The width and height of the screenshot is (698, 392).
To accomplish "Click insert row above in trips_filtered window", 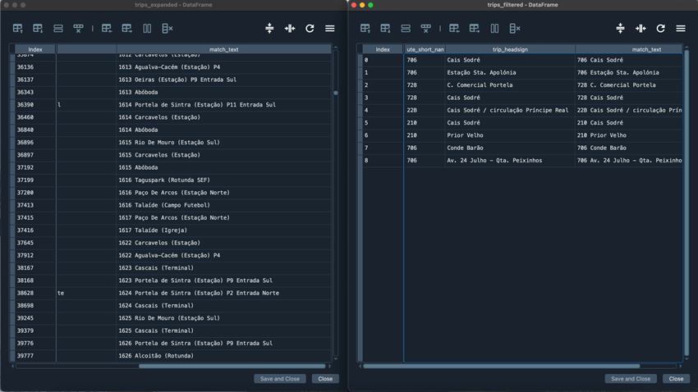I will tap(365, 29).
